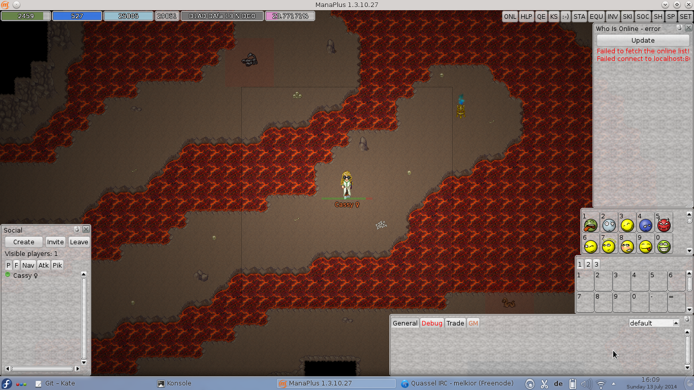Viewport: 694px width, 390px height.
Task: Click the pink experience percentage bar
Action: click(290, 16)
